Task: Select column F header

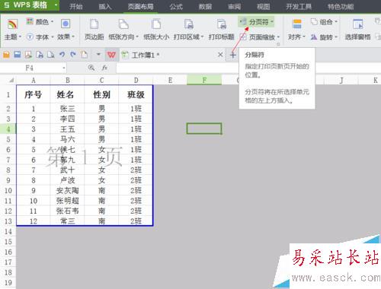Action: click(x=204, y=81)
